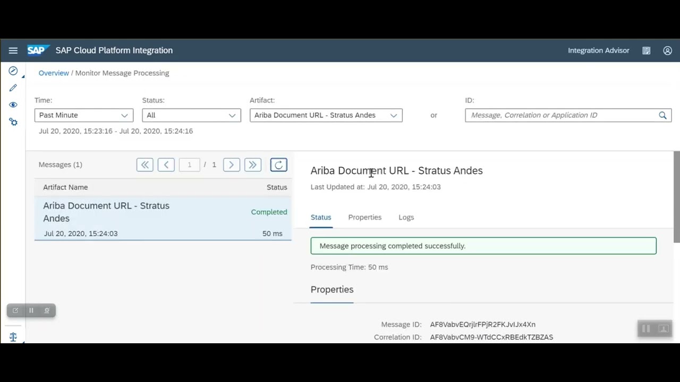Go to last page of messages
This screenshot has width=680, height=382.
click(253, 165)
